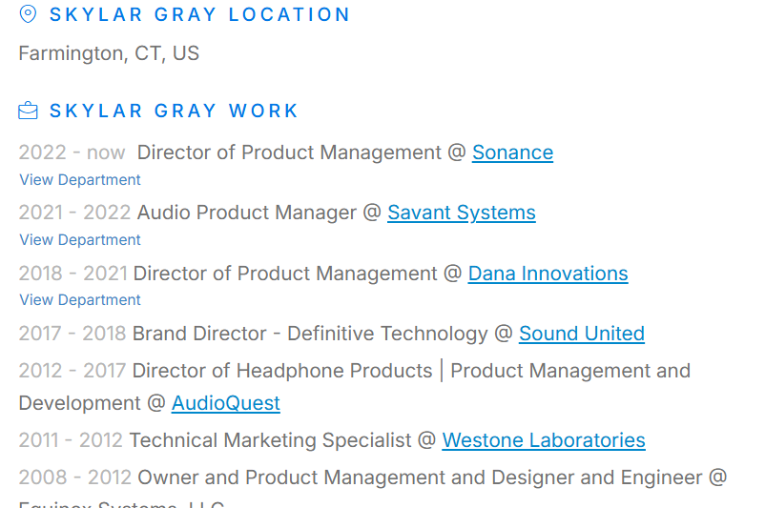This screenshot has height=508, width=765.
Task: Open the Savant Systems link
Action: [461, 213]
